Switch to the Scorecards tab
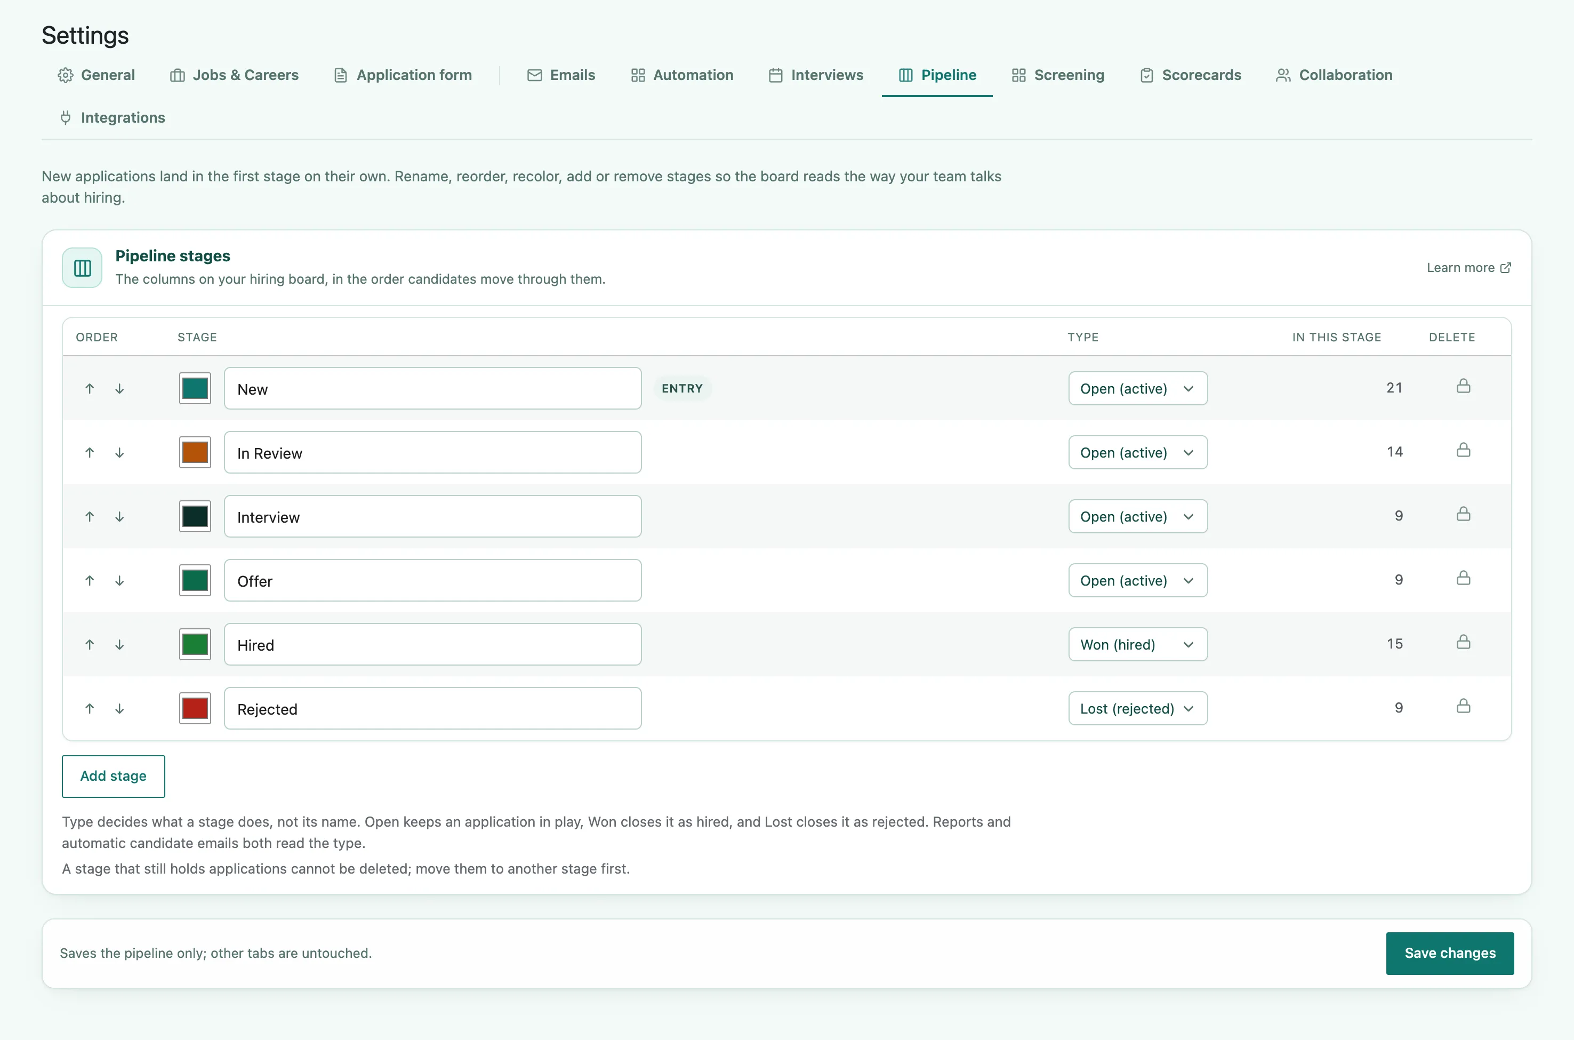This screenshot has width=1574, height=1040. pyautogui.click(x=1191, y=75)
